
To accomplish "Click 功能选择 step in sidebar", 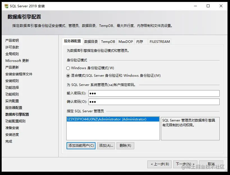I will point(12,88).
